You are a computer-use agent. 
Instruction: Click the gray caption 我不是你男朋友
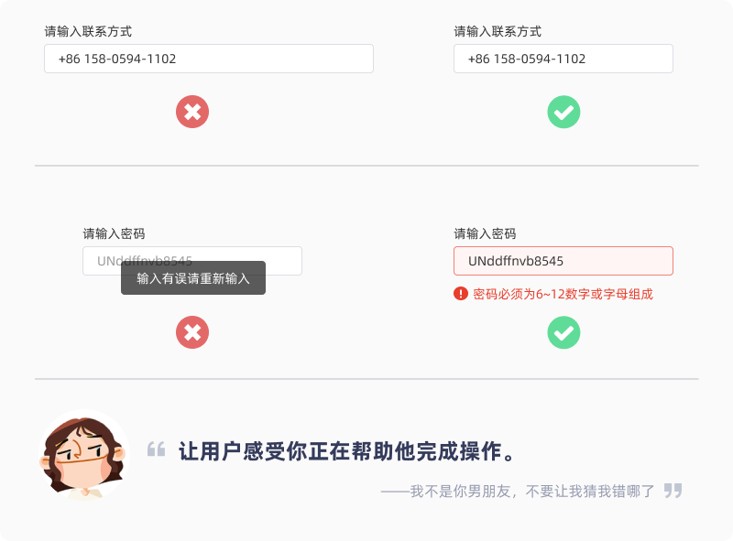click(460, 491)
